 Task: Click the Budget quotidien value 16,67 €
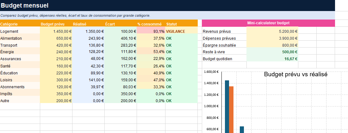pos(272,59)
